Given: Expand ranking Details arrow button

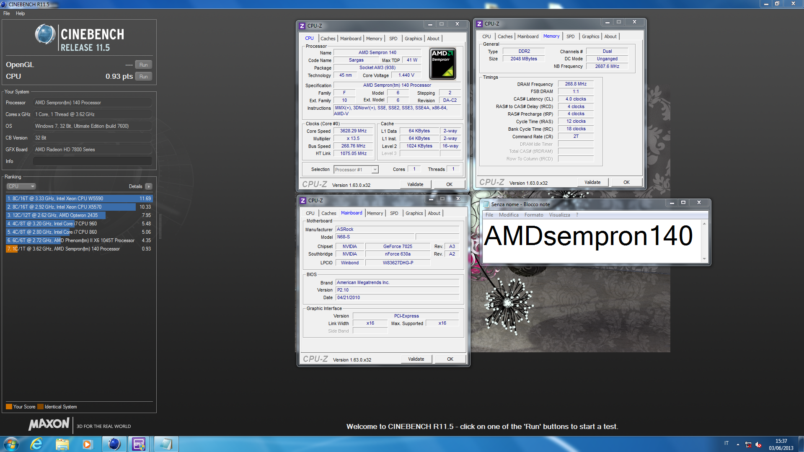Looking at the screenshot, I should point(149,186).
